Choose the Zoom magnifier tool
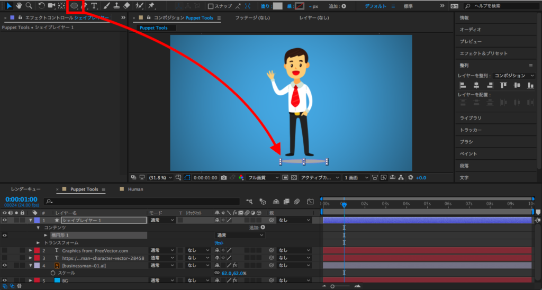This screenshot has height=290, width=542. [29, 6]
